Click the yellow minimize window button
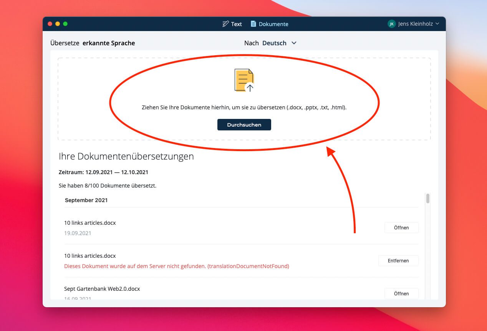Screen dimensions: 487x331 coord(58,24)
